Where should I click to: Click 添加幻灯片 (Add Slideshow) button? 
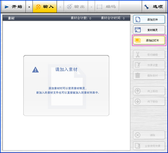click(x=149, y=40)
